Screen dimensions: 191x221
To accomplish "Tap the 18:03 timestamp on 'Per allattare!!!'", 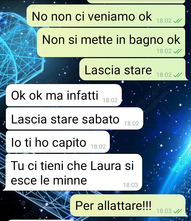I will click(x=164, y=211).
